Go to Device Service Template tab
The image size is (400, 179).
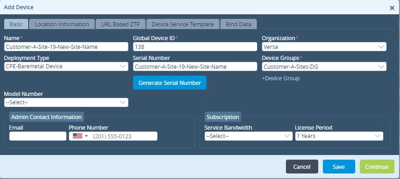pos(182,24)
